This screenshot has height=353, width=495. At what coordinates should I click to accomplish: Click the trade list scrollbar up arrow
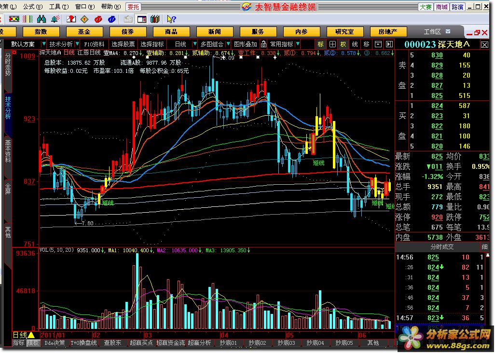tap(488, 255)
